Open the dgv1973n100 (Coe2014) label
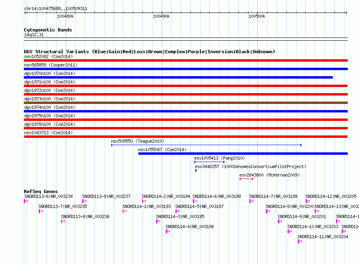 click(x=50, y=99)
